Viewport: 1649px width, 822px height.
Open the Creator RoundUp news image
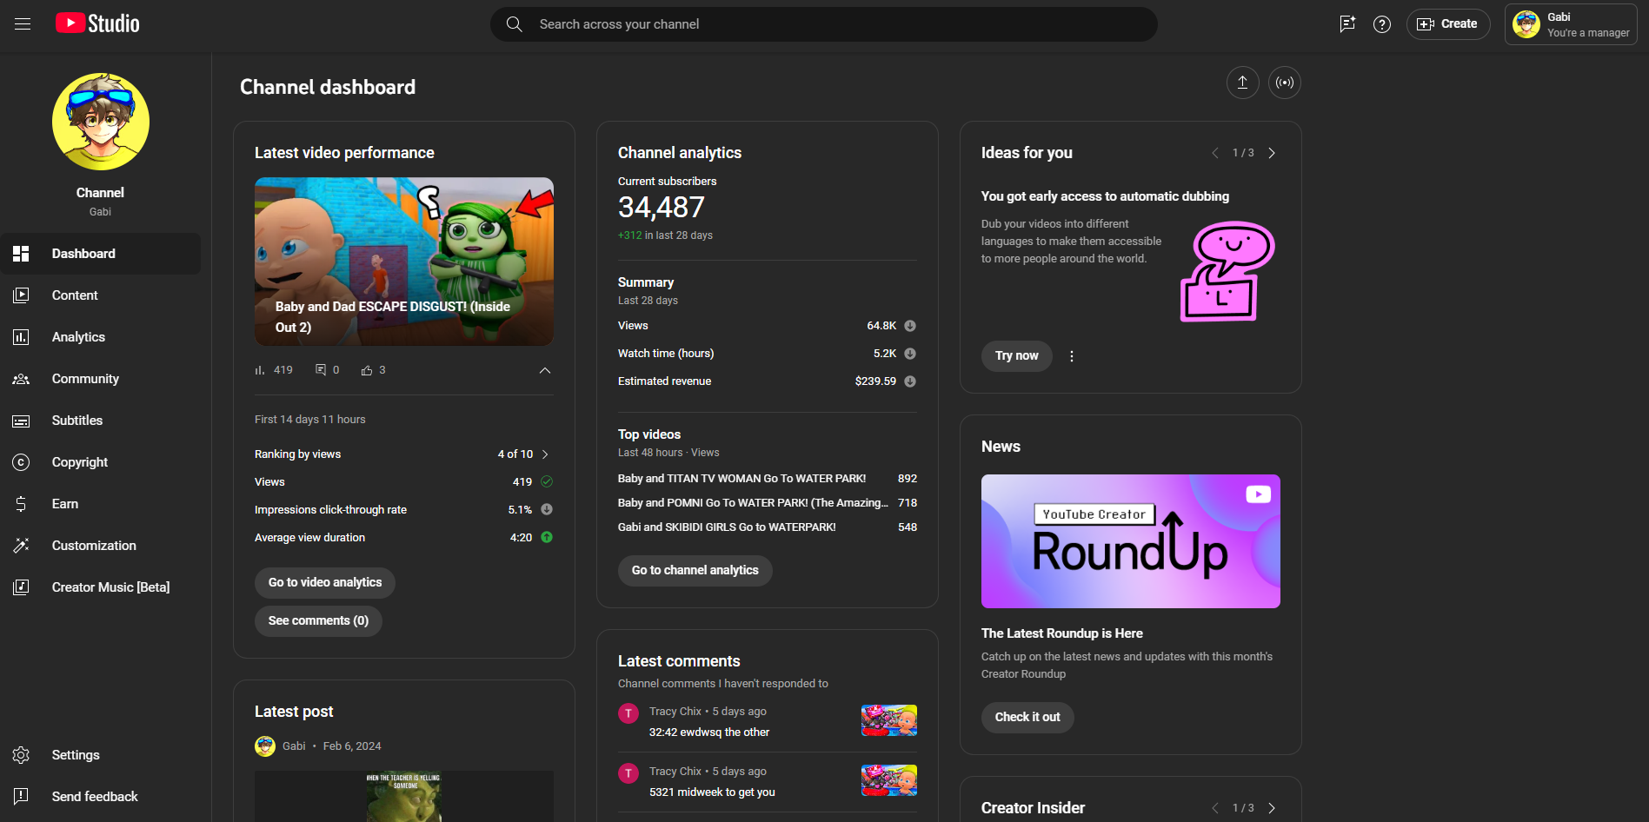tap(1131, 541)
